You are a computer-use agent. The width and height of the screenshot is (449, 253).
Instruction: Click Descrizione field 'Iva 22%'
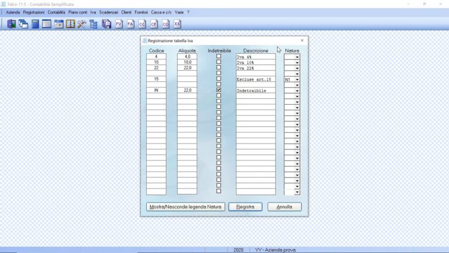tap(255, 68)
